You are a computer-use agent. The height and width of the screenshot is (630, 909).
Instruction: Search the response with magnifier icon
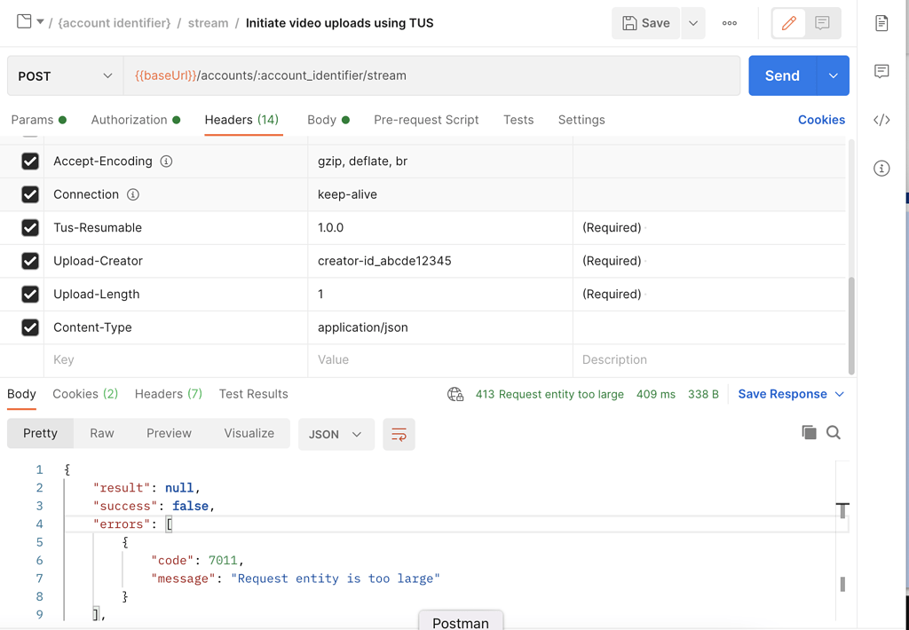click(834, 432)
